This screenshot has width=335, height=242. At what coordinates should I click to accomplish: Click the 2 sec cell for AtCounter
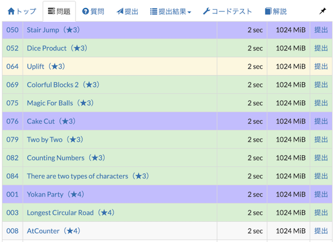click(x=242, y=231)
